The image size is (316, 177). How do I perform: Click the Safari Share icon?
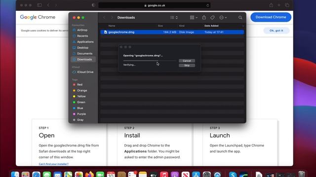[271, 5]
